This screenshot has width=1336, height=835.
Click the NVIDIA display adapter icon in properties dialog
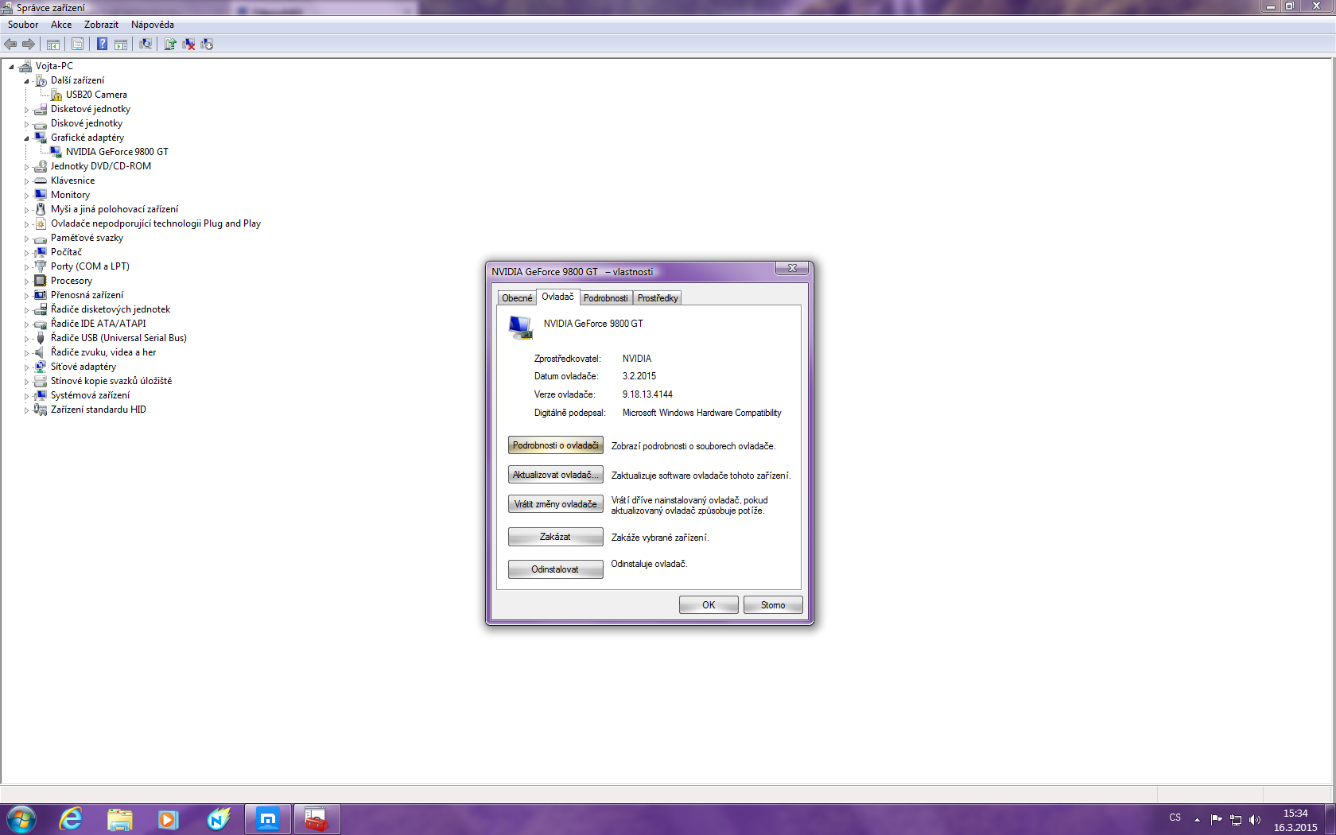[x=521, y=327]
